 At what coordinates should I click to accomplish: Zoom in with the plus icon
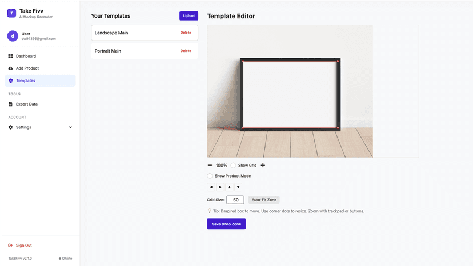[x=263, y=166]
